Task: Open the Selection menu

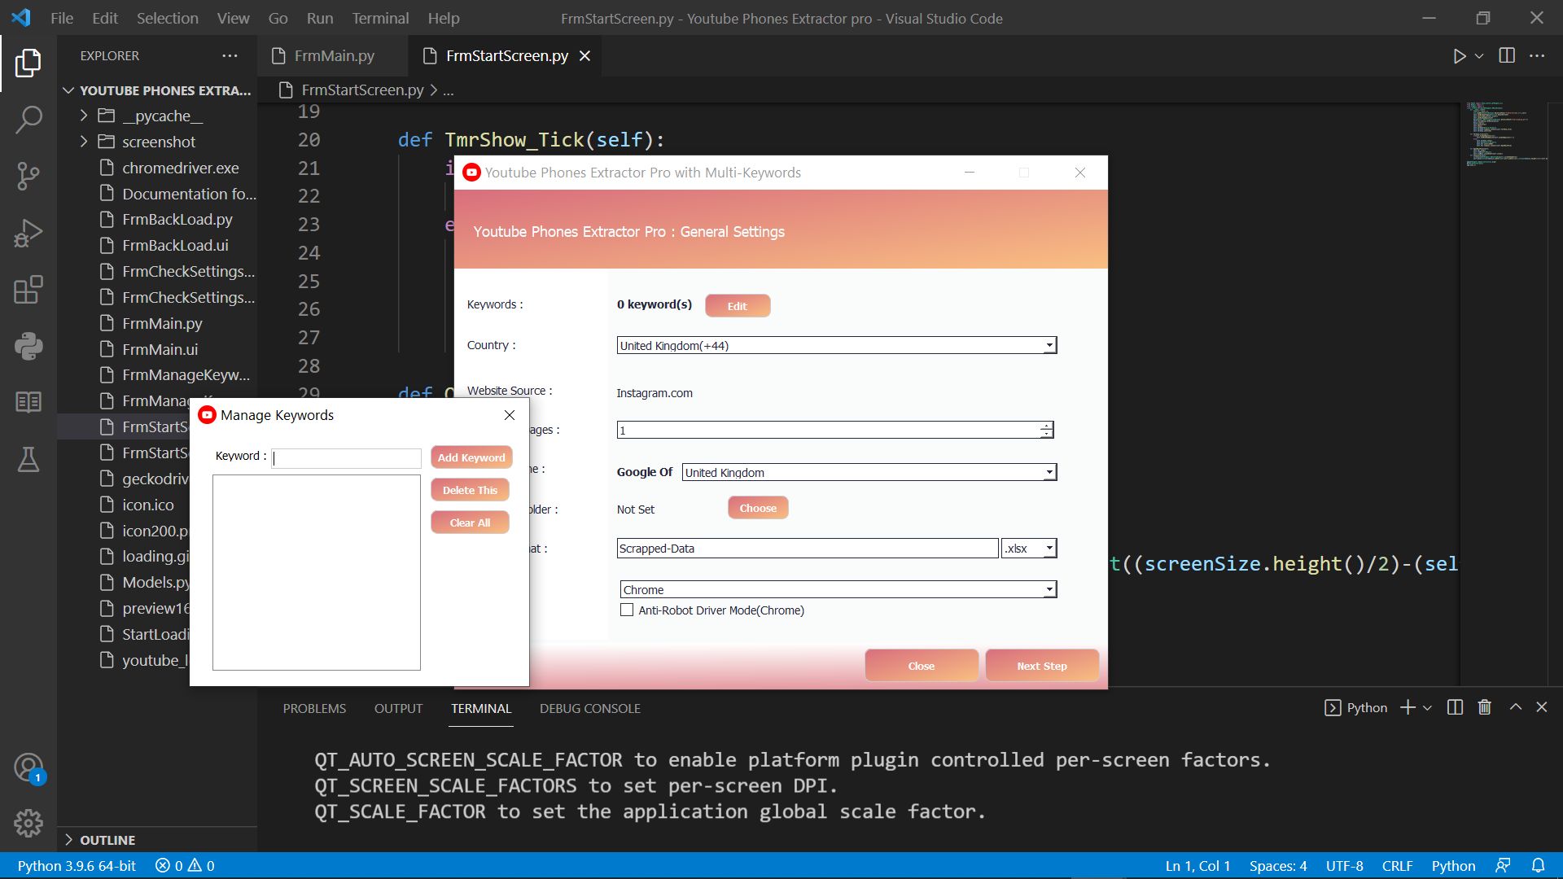Action: click(x=167, y=18)
